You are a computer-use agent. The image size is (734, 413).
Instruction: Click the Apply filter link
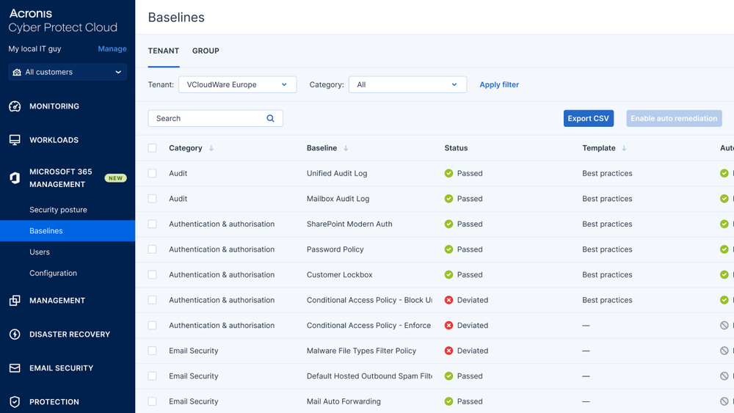point(499,84)
